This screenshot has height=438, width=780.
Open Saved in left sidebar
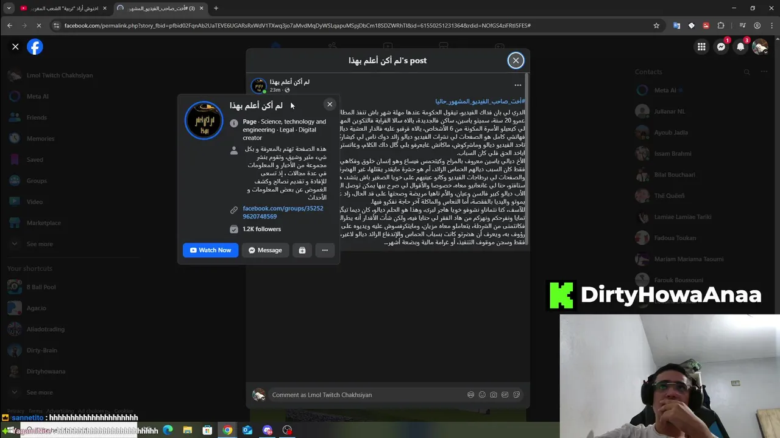click(x=35, y=159)
